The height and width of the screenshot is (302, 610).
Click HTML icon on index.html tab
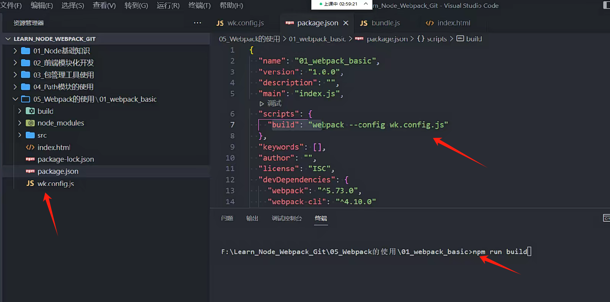[x=430, y=23]
